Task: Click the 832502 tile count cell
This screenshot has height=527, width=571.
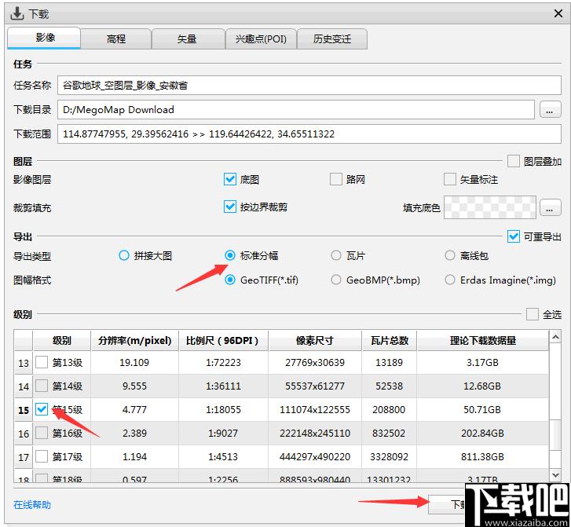Action: 389,433
